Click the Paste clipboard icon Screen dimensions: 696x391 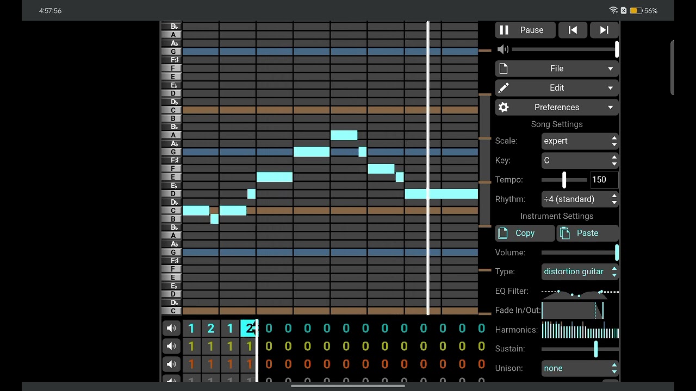coord(565,233)
